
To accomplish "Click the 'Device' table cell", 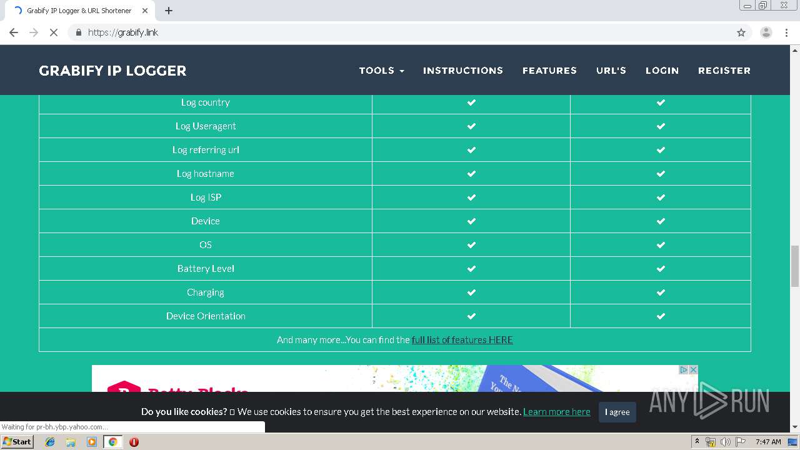I will pos(206,221).
